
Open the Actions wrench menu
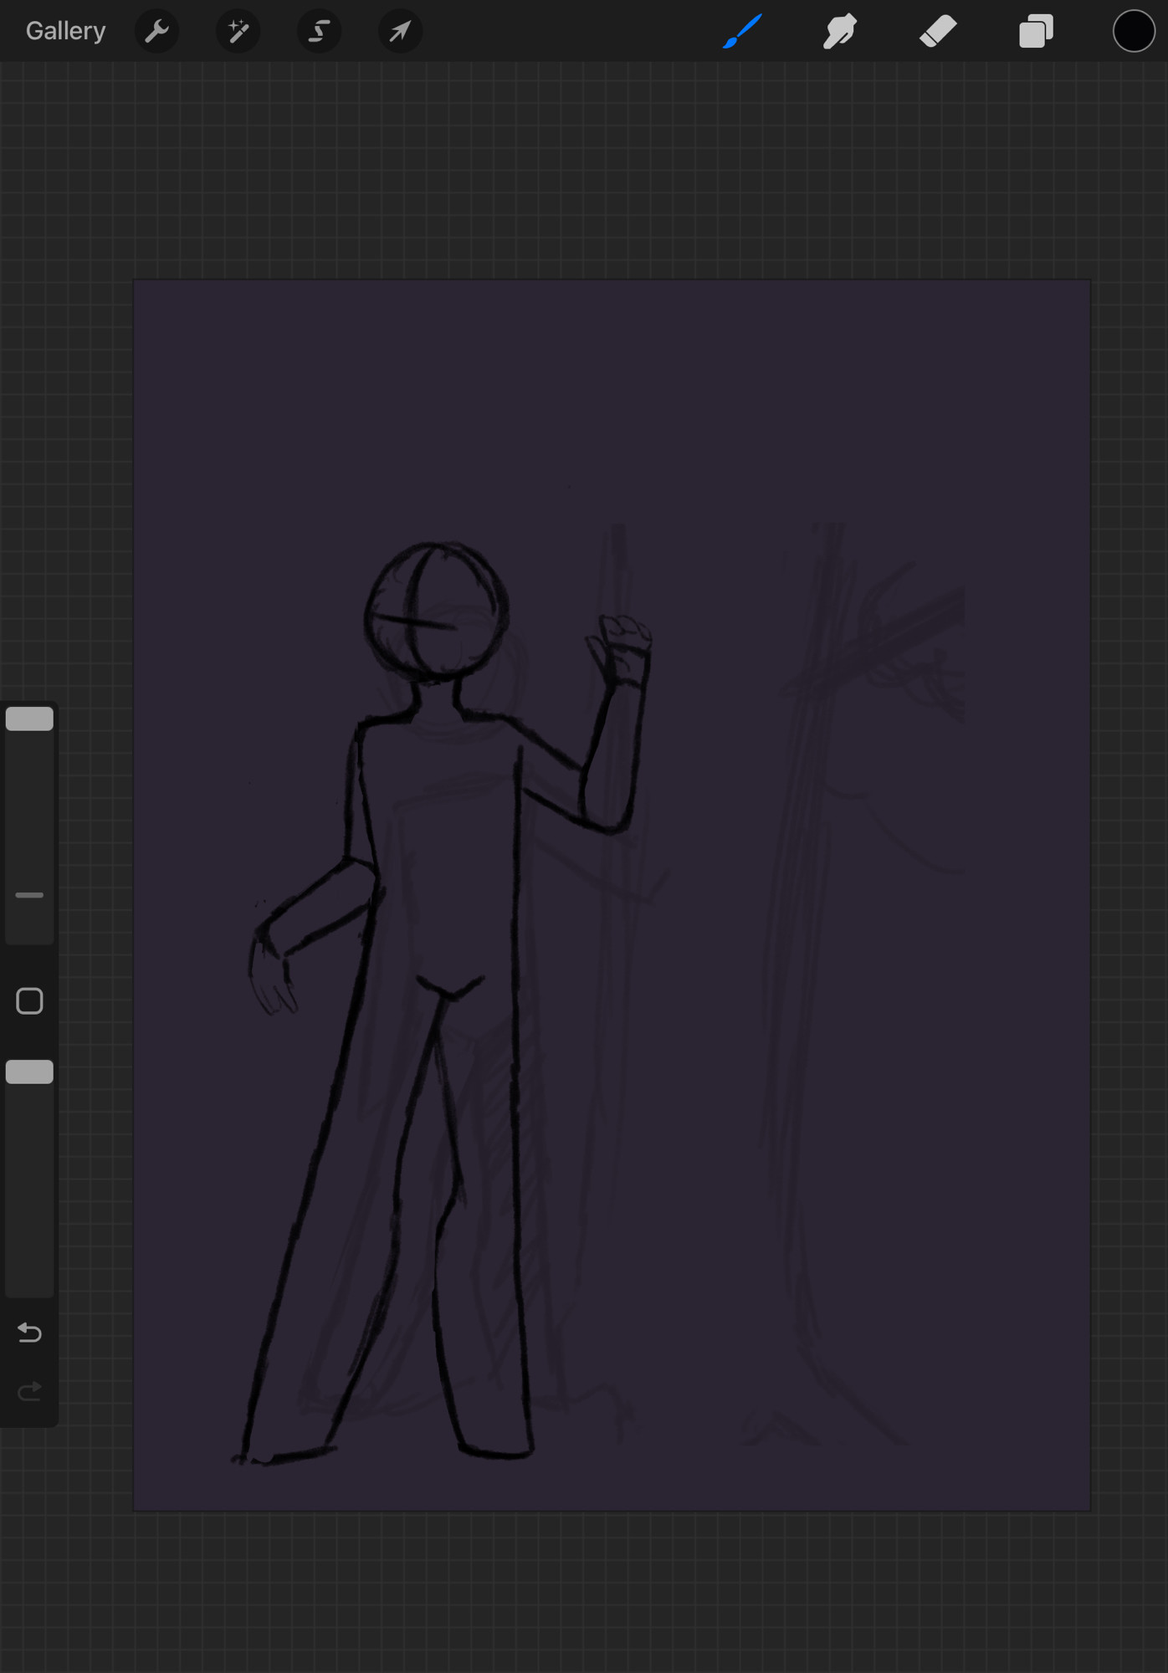pyautogui.click(x=156, y=31)
